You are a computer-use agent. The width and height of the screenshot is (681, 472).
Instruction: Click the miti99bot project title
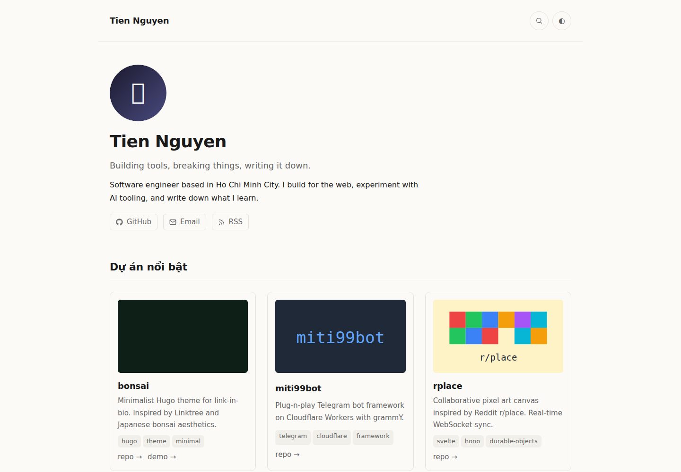click(x=298, y=388)
